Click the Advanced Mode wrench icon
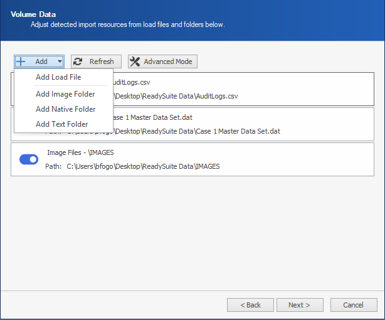The height and width of the screenshot is (320, 385). tap(135, 61)
